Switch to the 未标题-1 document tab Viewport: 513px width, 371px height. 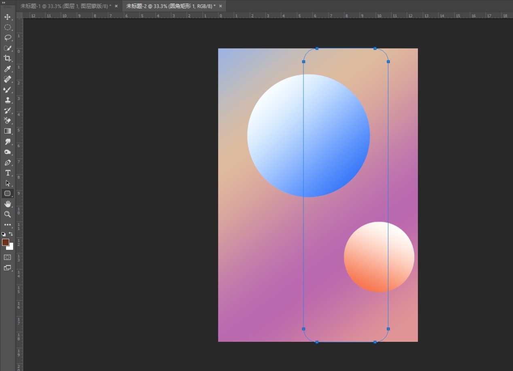point(66,6)
